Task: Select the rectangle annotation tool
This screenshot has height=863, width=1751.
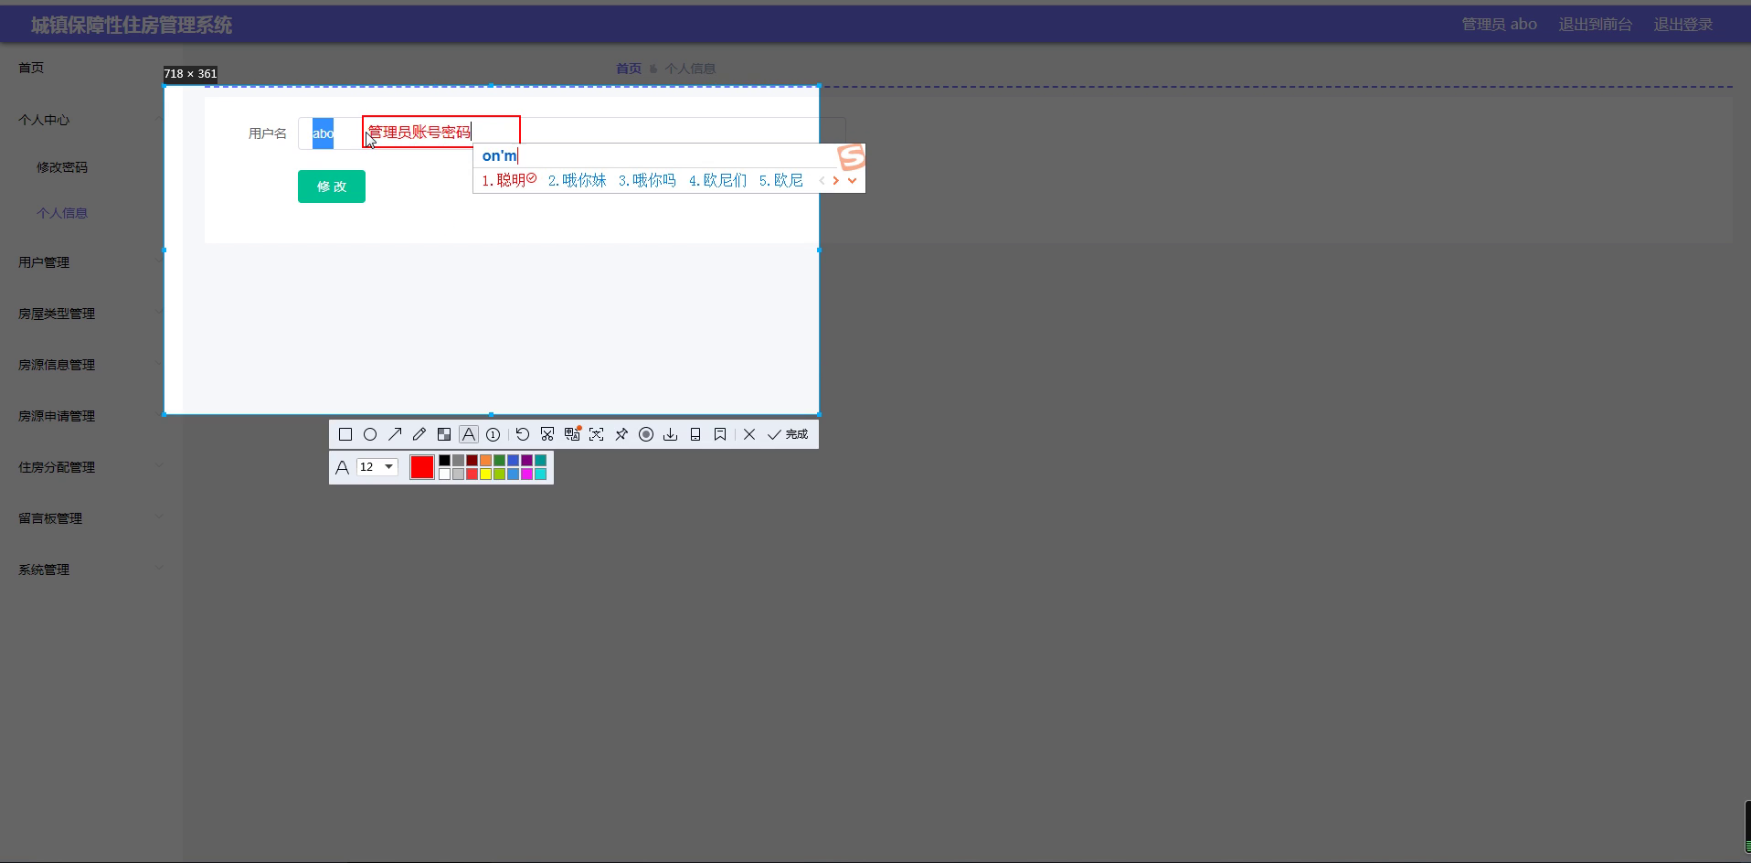Action: 345,434
